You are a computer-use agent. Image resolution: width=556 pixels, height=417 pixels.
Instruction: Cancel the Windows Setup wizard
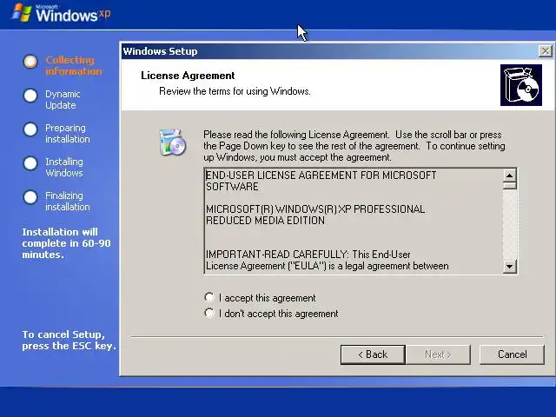(512, 354)
